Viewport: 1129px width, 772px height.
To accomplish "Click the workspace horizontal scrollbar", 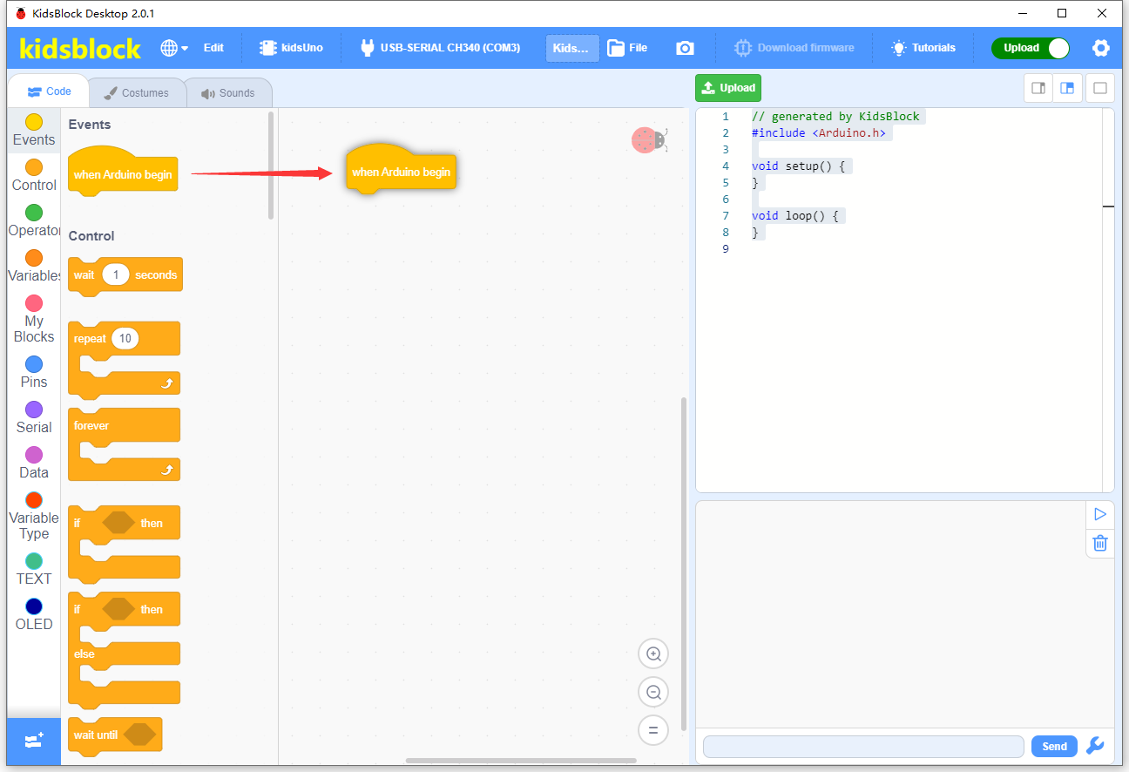I will pos(521,761).
